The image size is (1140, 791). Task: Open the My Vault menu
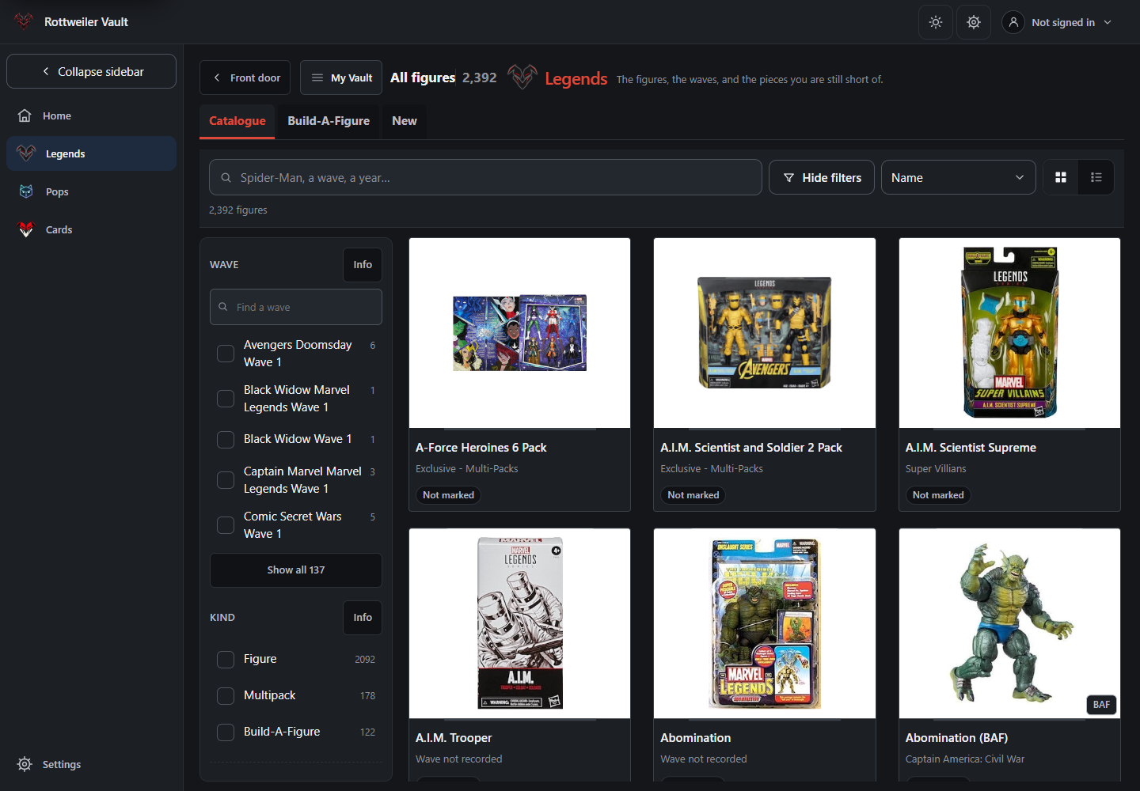(x=341, y=78)
